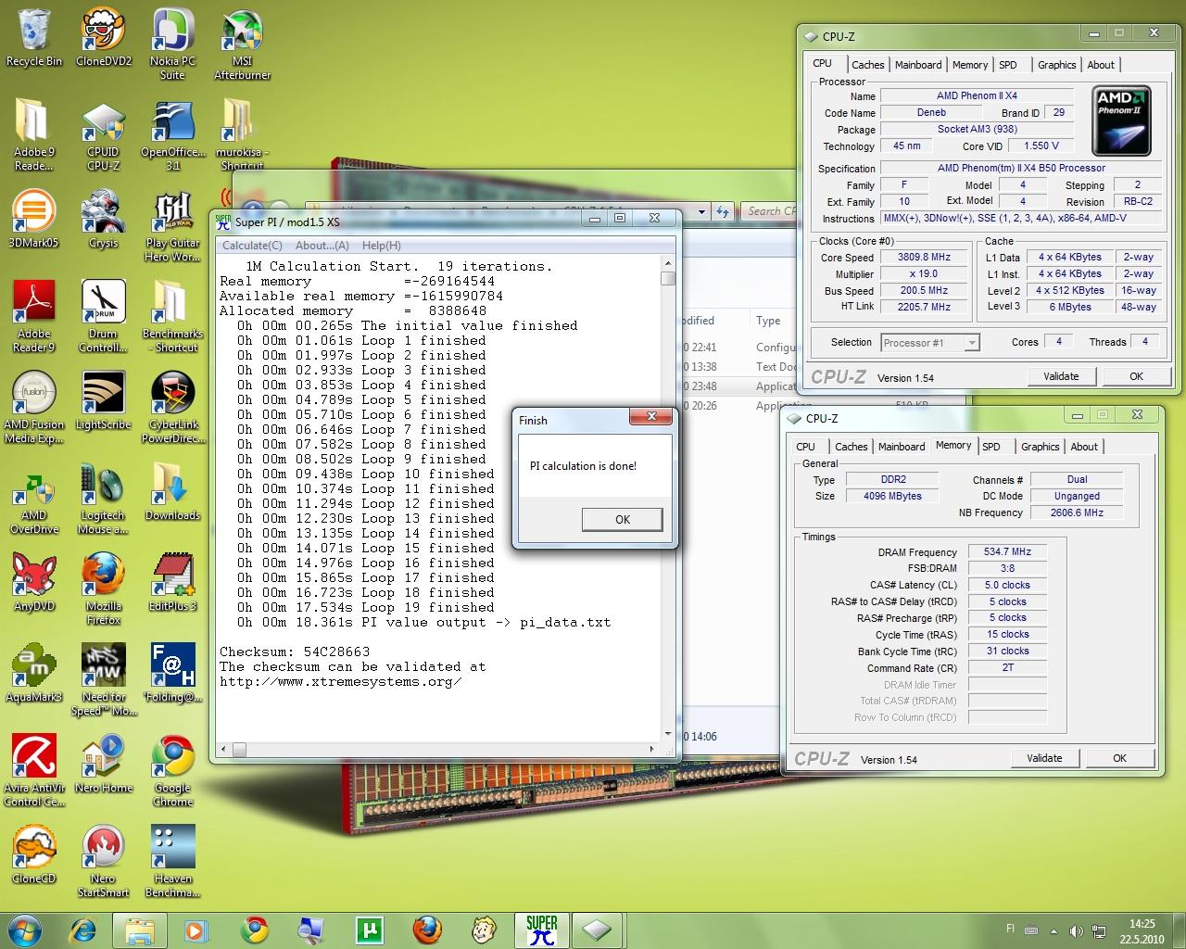Screen dimensions: 1186x949
Task: Click the NB Frequency value 2606.6 MHz
Action: pyautogui.click(x=1077, y=512)
